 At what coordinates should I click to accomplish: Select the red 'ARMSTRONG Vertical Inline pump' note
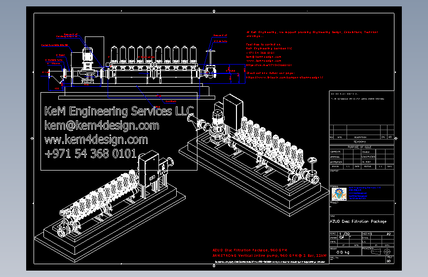click(x=270, y=256)
